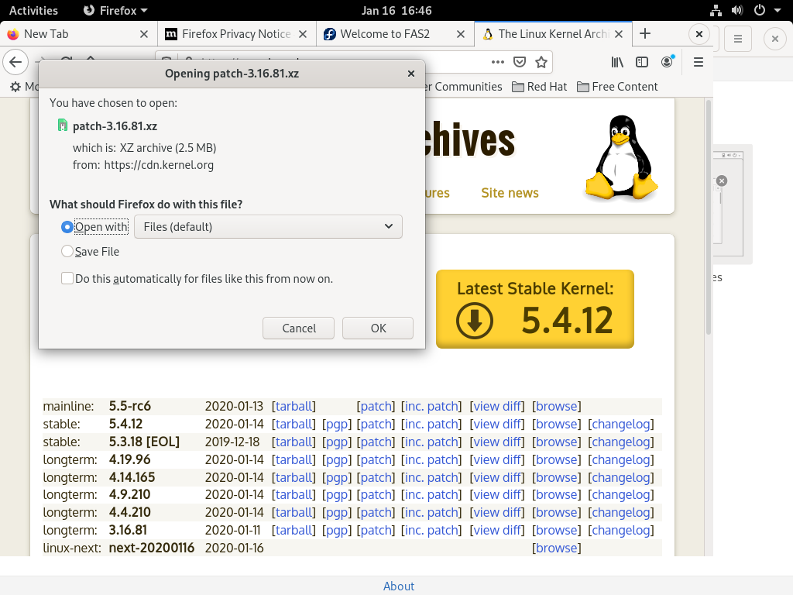Screen dimensions: 793x595
Task: Switch to Firefox Privacy Notice tab
Action: pos(237,34)
